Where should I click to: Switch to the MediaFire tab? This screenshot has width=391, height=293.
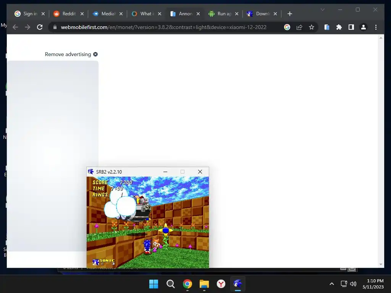(104, 14)
